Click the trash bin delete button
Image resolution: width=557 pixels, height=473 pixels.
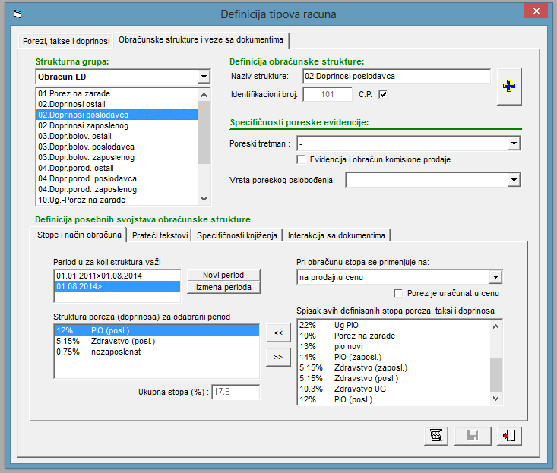pos(435,435)
